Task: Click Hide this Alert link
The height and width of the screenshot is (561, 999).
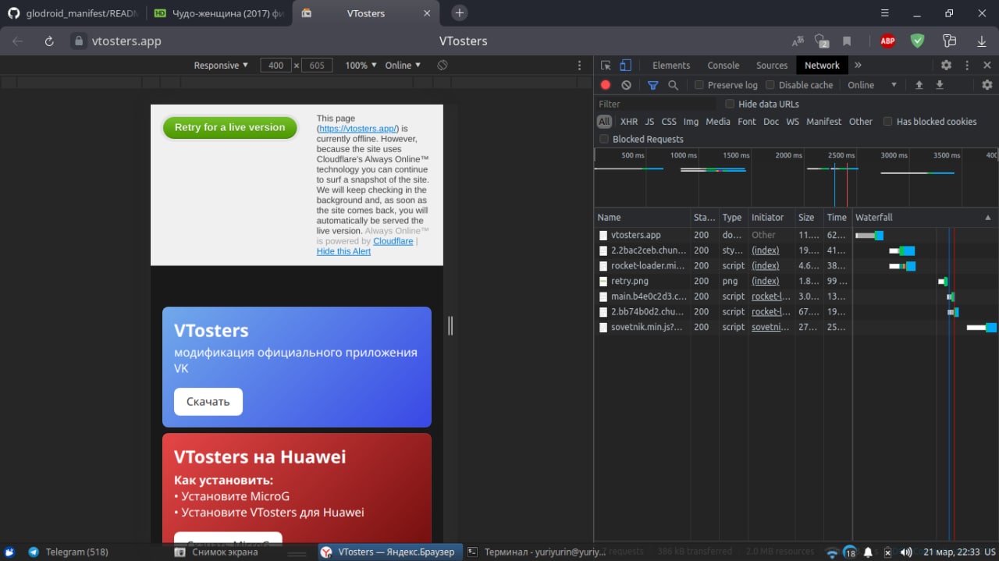Action: pyautogui.click(x=343, y=251)
